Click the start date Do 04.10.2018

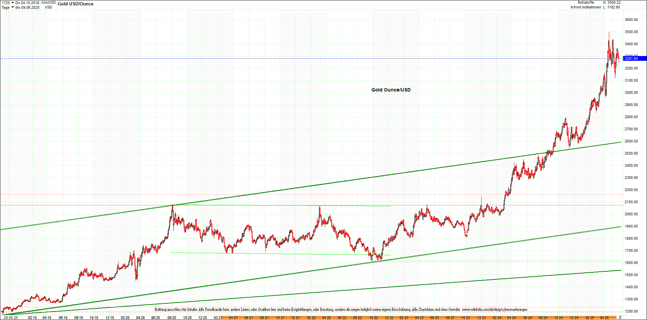pyautogui.click(x=27, y=3)
